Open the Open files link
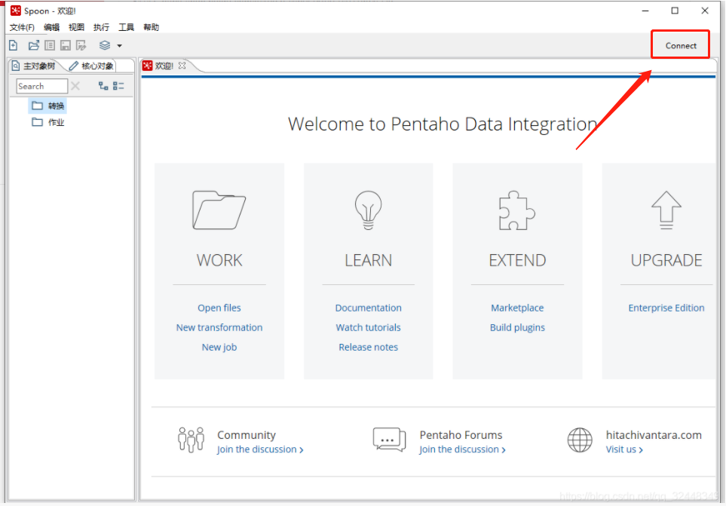Screen dimensions: 726x506 [x=219, y=308]
